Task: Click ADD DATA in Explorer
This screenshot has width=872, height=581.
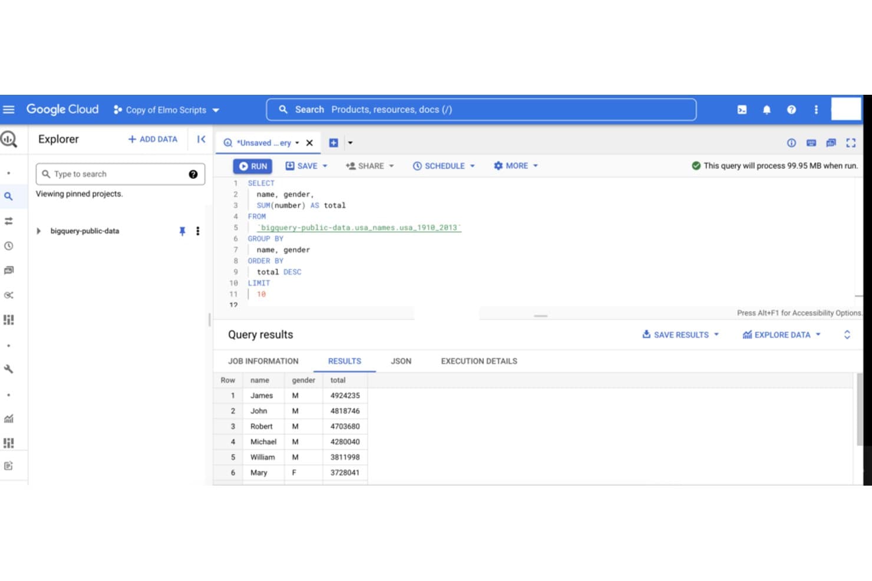Action: tap(153, 140)
